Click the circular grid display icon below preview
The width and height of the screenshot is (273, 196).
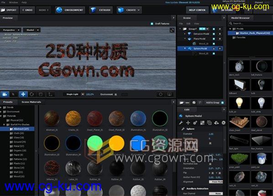(161, 94)
